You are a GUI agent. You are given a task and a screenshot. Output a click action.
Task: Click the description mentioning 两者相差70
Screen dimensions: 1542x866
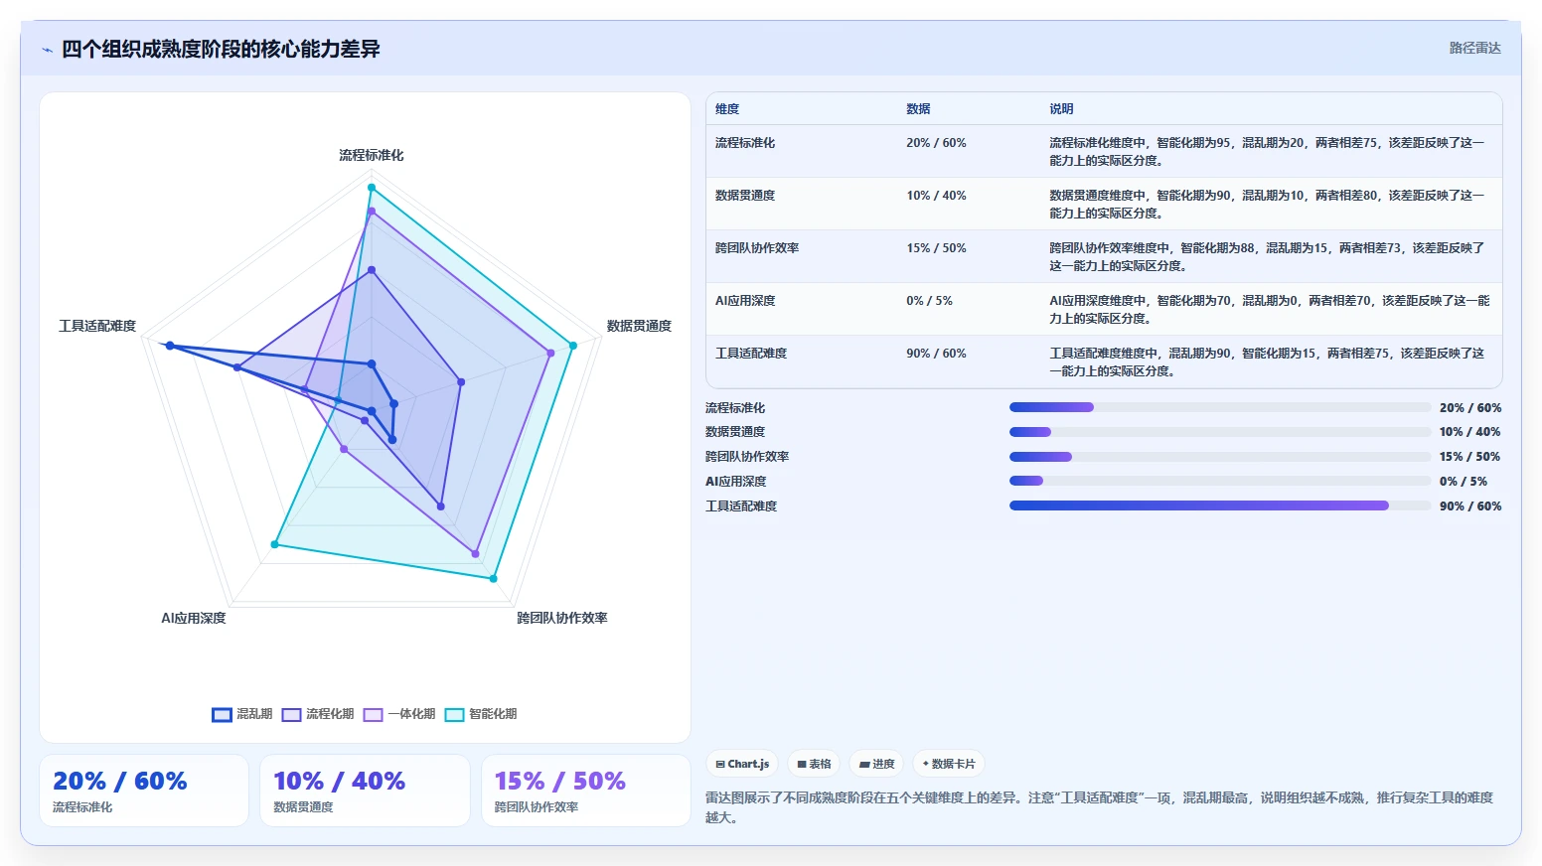(x=1270, y=309)
